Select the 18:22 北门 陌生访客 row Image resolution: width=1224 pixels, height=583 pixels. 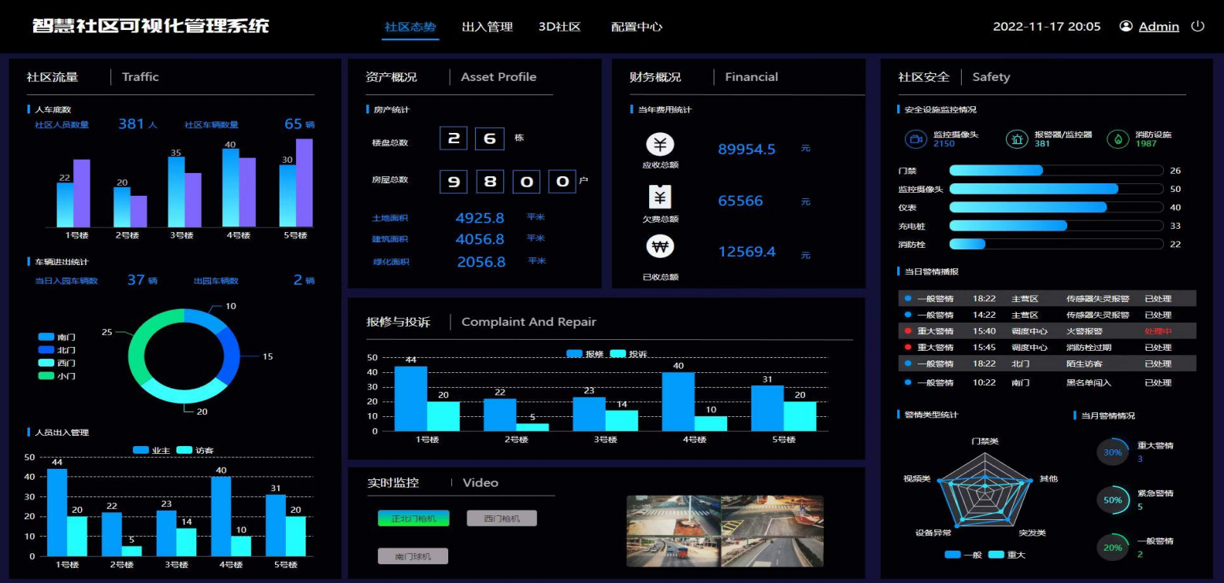[1047, 363]
